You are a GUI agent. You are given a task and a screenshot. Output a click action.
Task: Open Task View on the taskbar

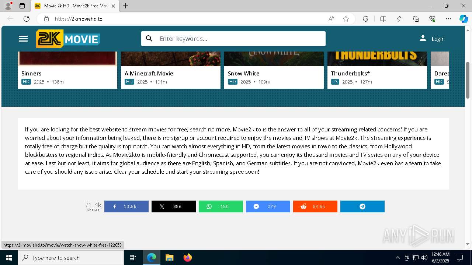click(x=133, y=258)
